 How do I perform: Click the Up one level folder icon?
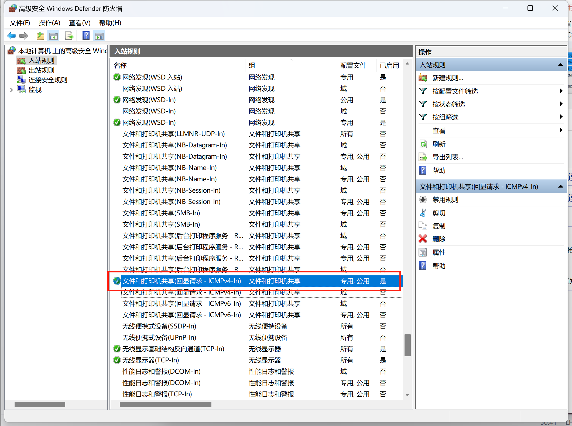click(40, 36)
